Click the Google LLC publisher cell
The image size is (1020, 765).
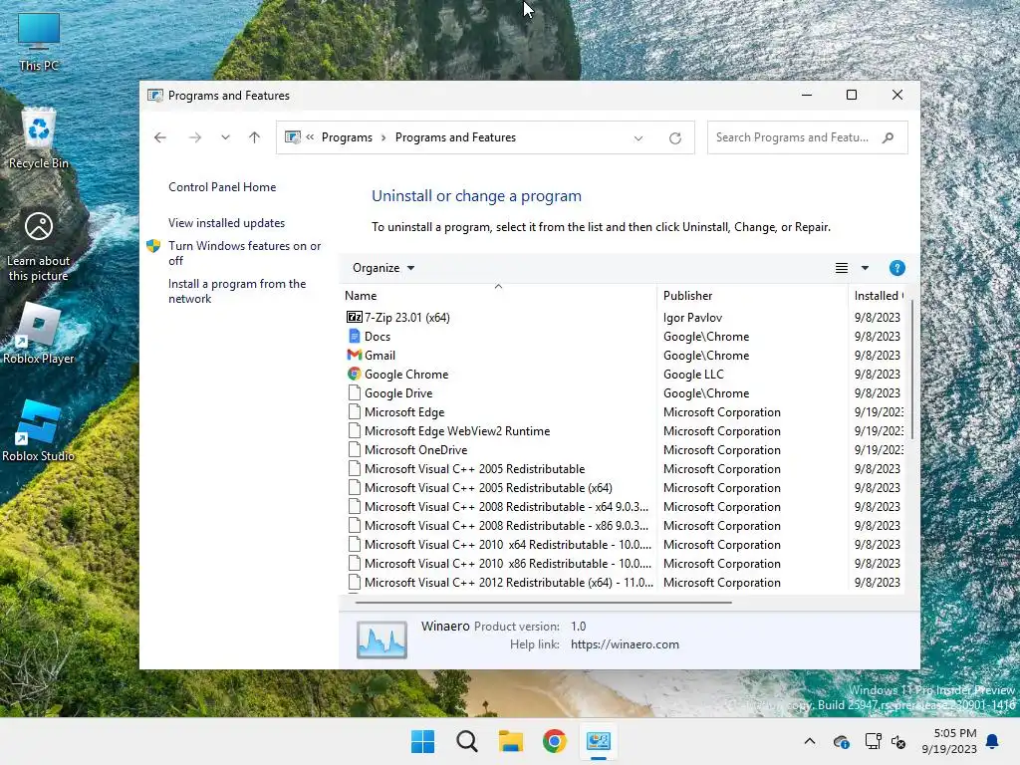(x=693, y=375)
